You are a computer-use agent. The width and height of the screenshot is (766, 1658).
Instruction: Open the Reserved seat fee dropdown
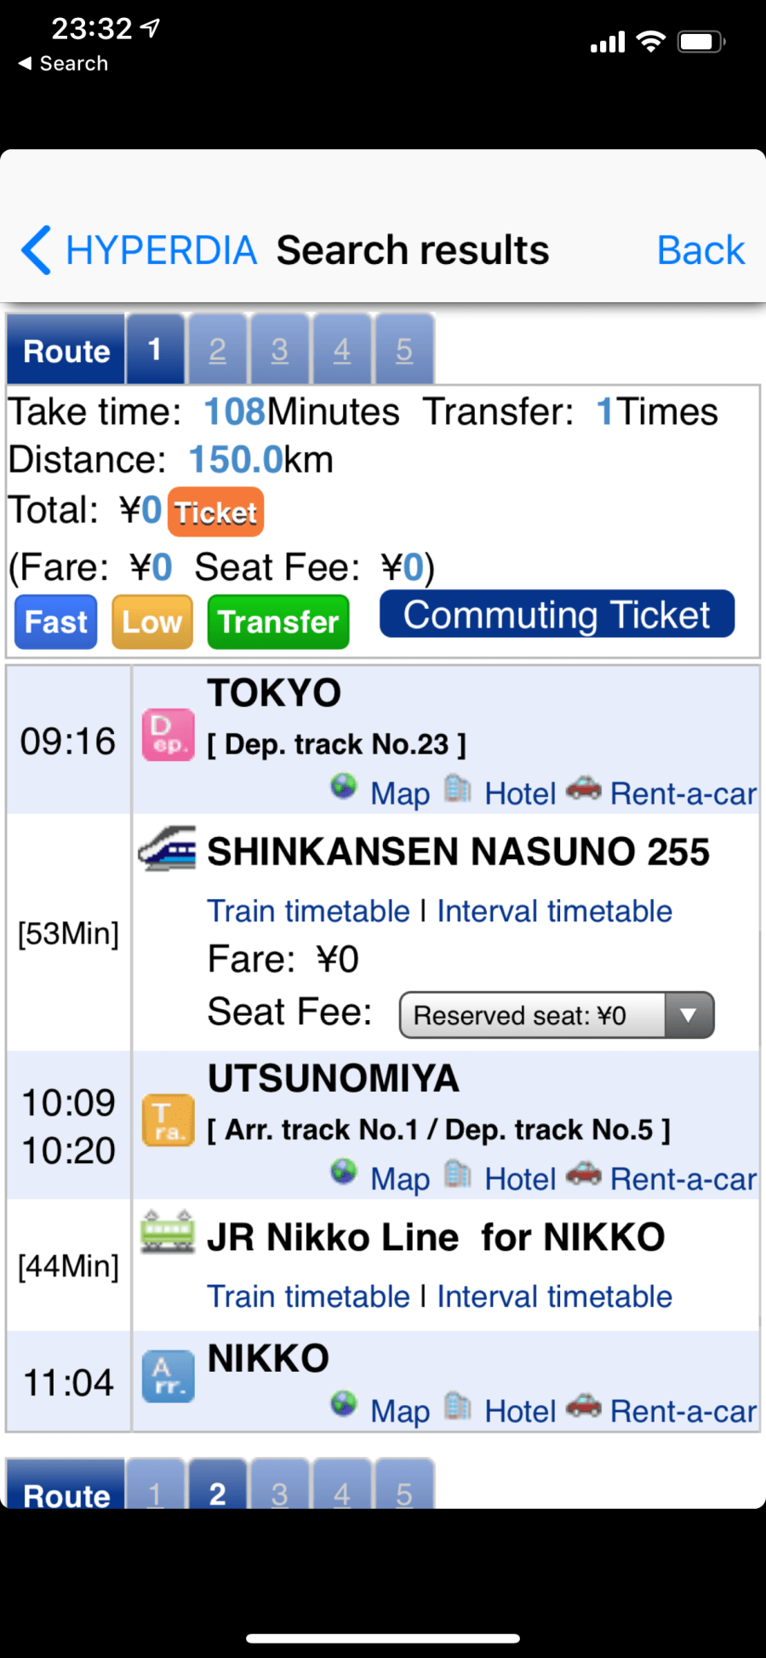coord(556,1015)
